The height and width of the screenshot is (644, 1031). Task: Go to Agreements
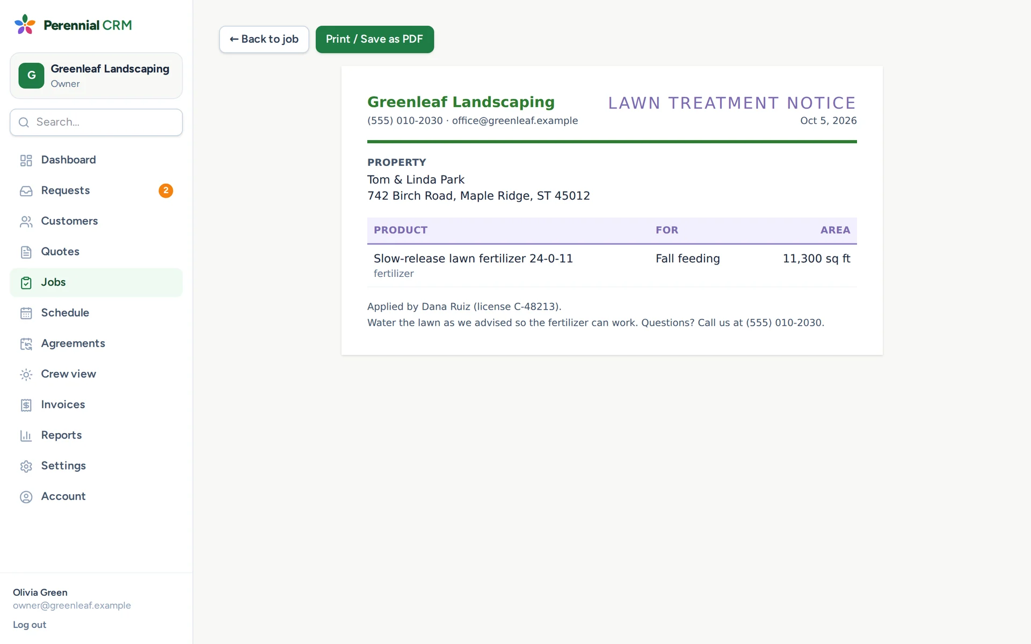point(96,343)
